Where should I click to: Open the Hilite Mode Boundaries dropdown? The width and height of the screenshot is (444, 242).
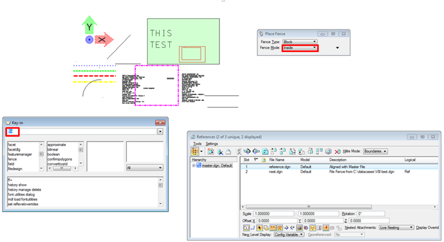(376, 151)
